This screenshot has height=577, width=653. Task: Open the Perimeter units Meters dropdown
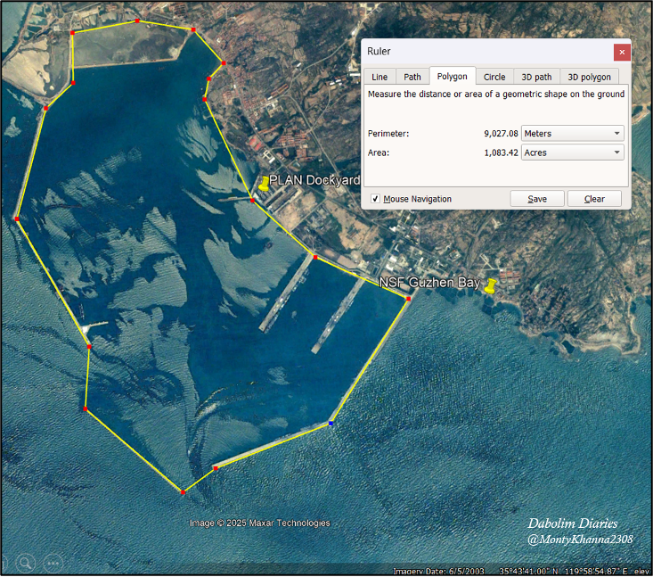coord(572,134)
